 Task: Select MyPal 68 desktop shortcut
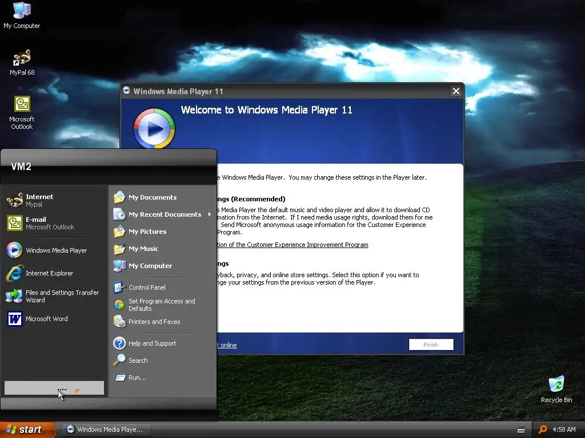pyautogui.click(x=22, y=63)
